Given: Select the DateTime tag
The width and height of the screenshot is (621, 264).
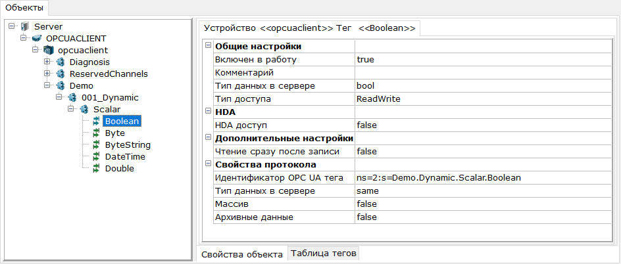Looking at the screenshot, I should [125, 157].
